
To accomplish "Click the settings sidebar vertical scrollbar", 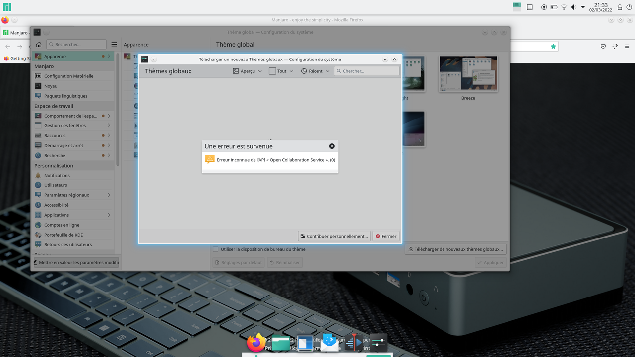I will pyautogui.click(x=118, y=109).
